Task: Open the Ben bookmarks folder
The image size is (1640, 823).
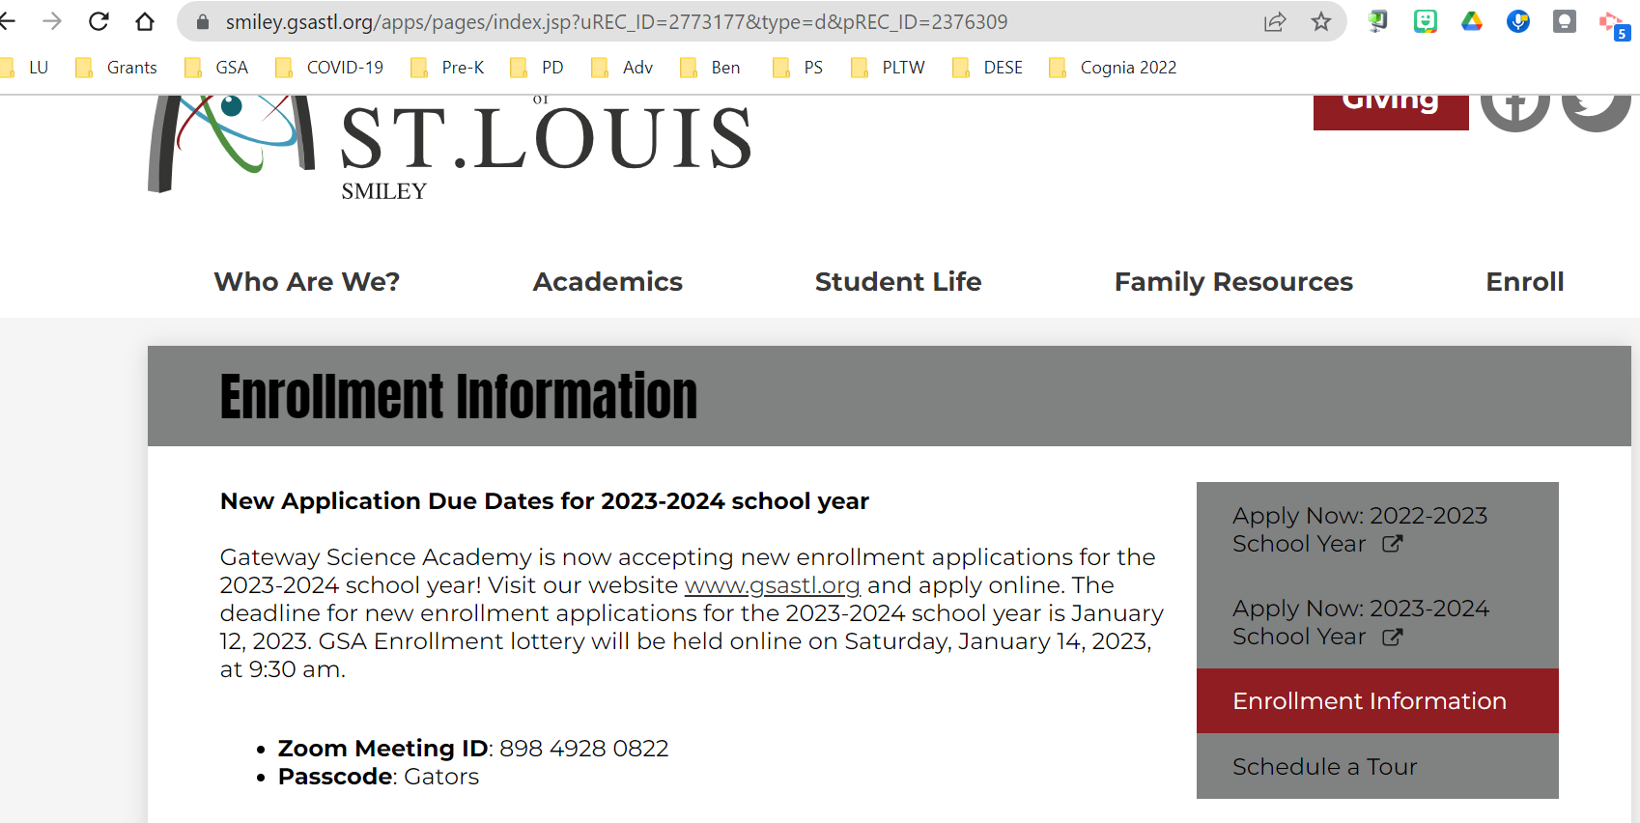Action: click(710, 68)
